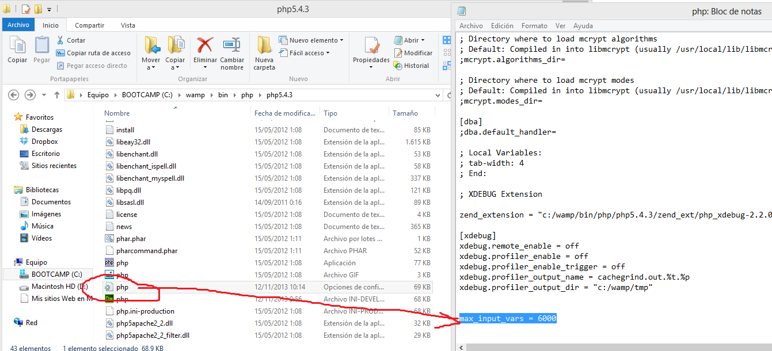772x351 pixels.
Task: Open the blue Archivo tab in Explorer
Action: click(18, 25)
